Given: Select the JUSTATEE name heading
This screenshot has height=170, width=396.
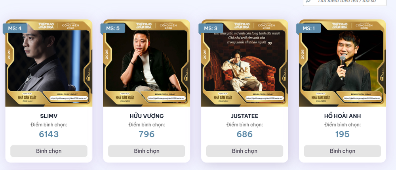Looking at the screenshot, I should 244,116.
